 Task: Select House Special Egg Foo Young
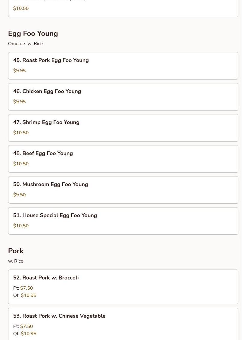tap(123, 221)
